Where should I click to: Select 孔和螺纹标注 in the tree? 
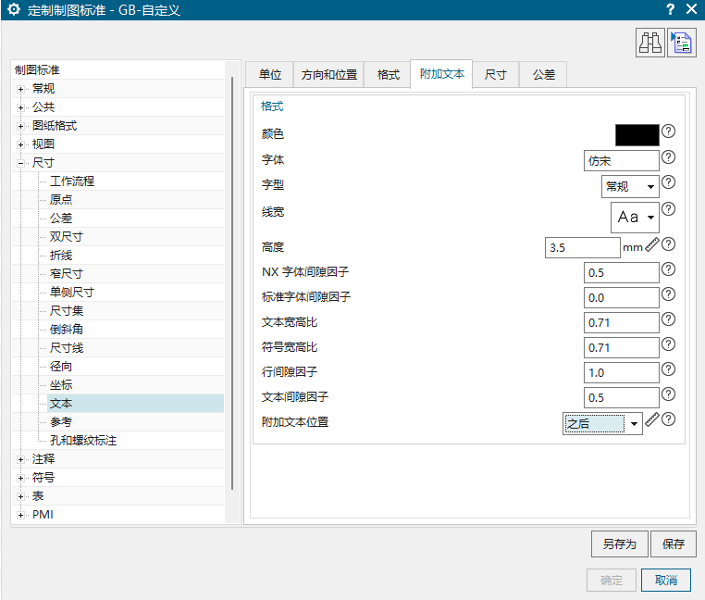pyautogui.click(x=83, y=441)
